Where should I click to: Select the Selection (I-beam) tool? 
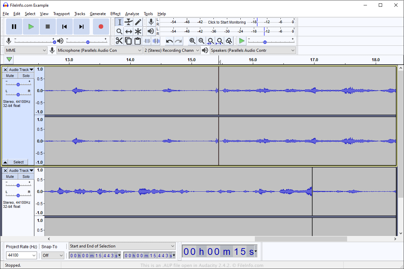[x=120, y=22]
